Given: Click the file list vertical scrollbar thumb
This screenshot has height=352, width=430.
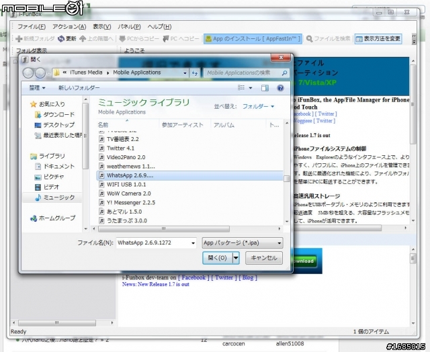Looking at the screenshot, I should pos(287,179).
